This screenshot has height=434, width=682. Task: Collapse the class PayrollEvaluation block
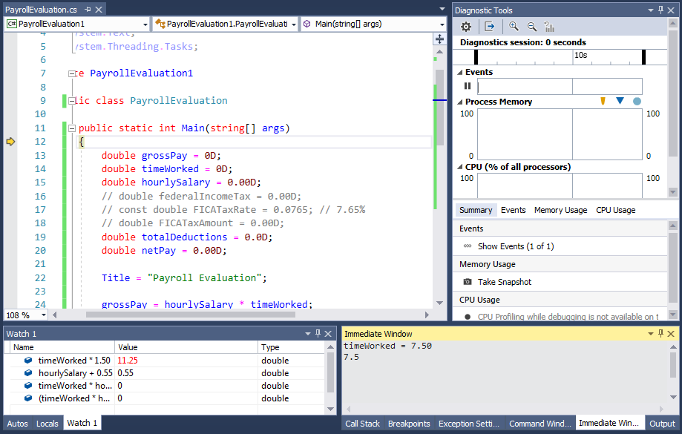(72, 101)
